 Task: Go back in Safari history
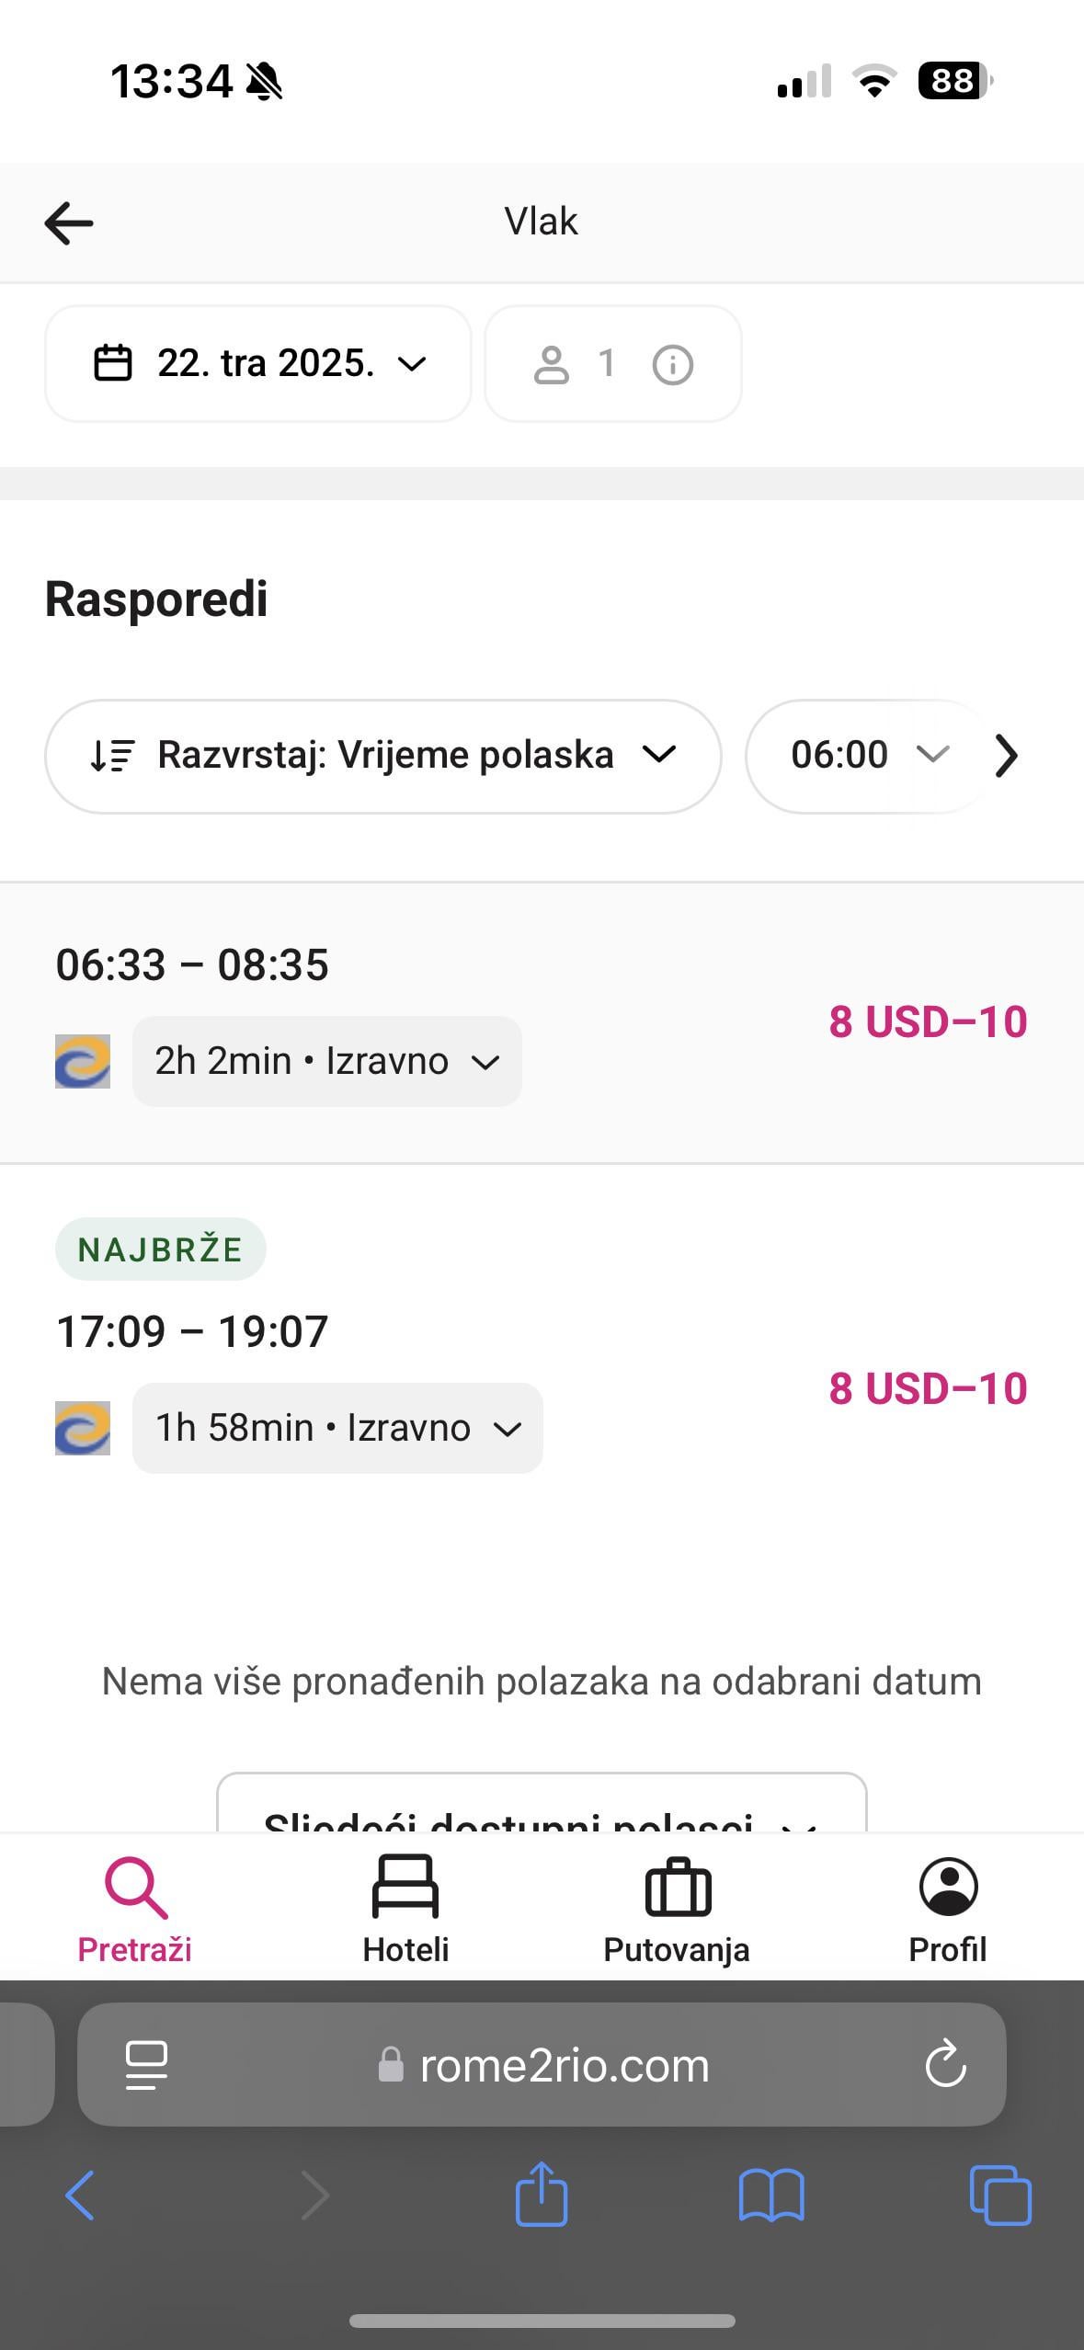coord(80,2195)
